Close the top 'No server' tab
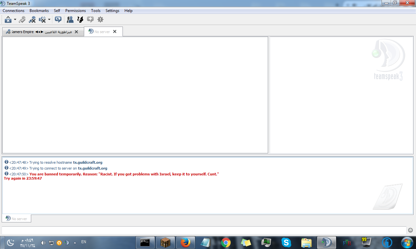 pos(115,31)
